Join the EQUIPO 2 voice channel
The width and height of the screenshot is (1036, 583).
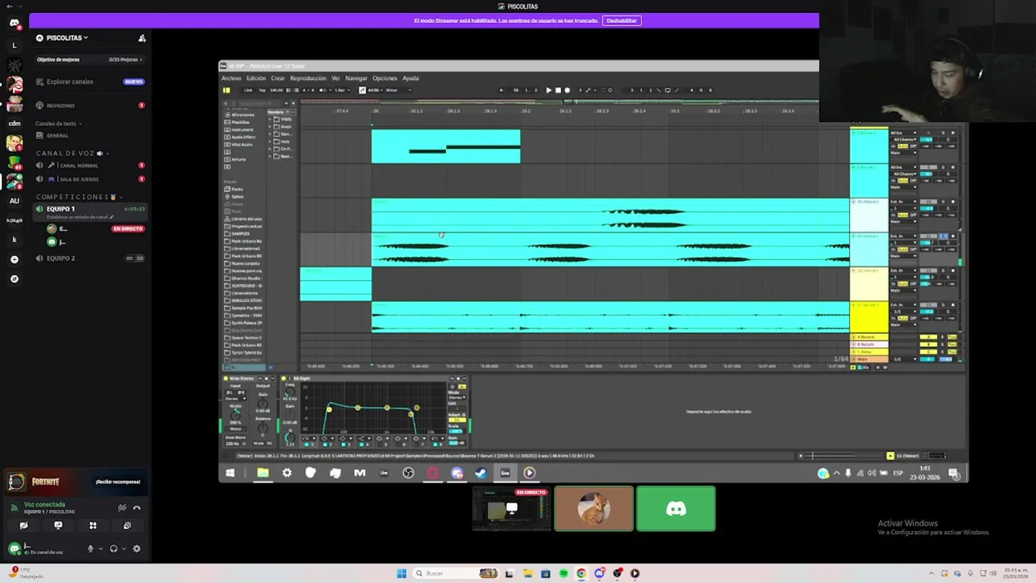tap(90, 258)
